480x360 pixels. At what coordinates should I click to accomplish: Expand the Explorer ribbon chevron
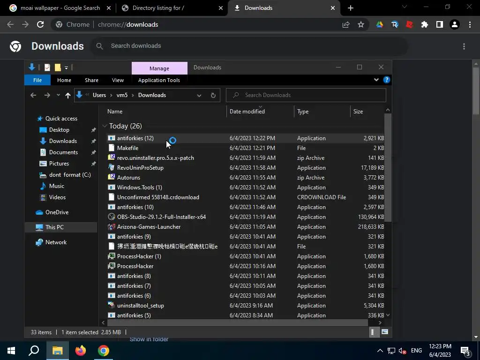pos(376,80)
